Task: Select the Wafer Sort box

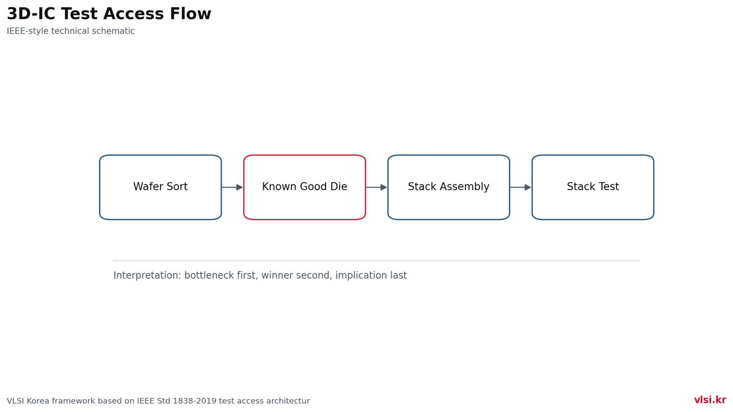Action: (161, 187)
